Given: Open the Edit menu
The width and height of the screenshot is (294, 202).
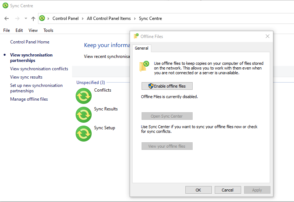Looking at the screenshot, I should coord(19,30).
